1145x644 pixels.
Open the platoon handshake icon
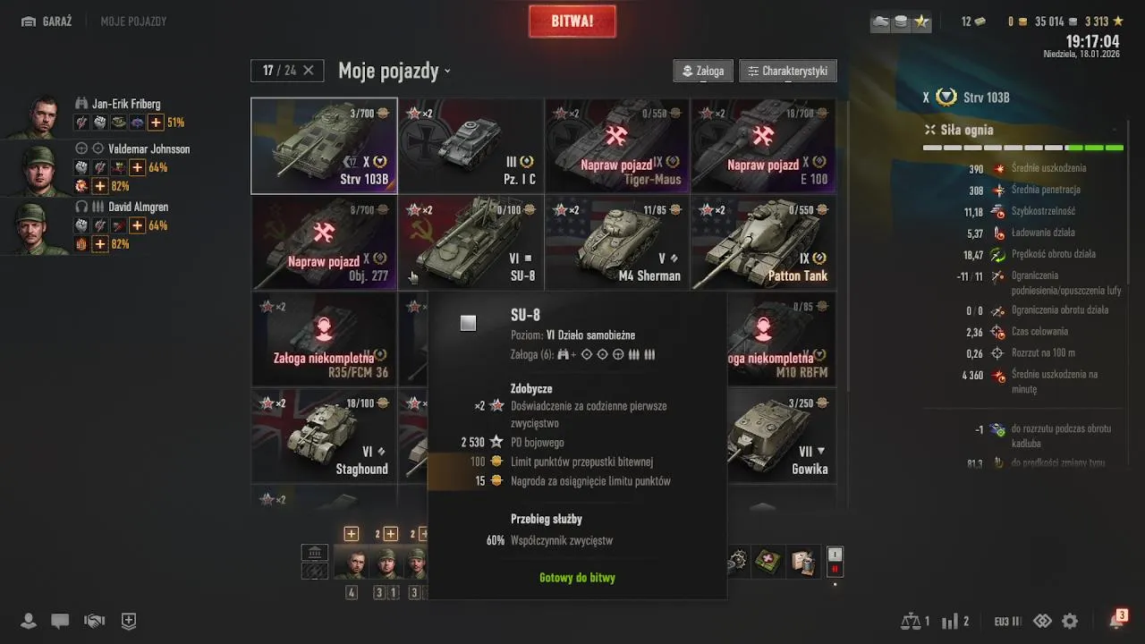coord(94,621)
